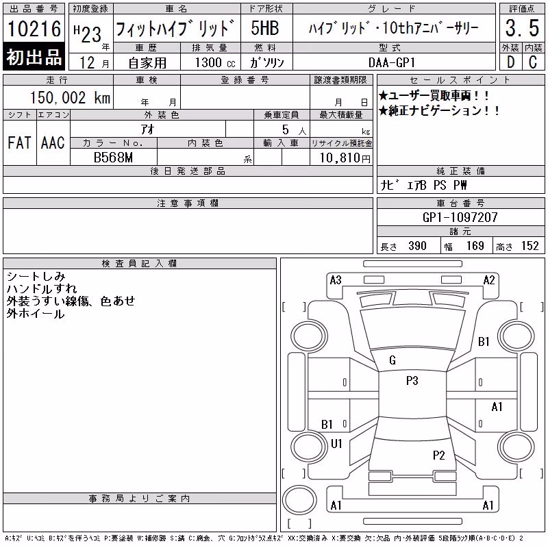Click the recycle deposit 10,810円 cell
The image size is (548, 548).
tap(341, 157)
